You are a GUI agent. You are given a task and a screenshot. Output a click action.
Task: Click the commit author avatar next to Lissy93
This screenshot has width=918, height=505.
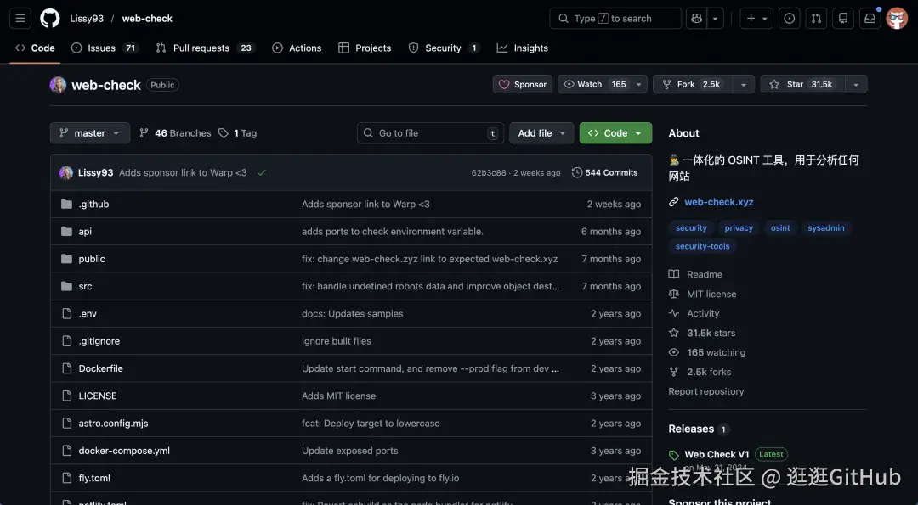[x=66, y=172]
